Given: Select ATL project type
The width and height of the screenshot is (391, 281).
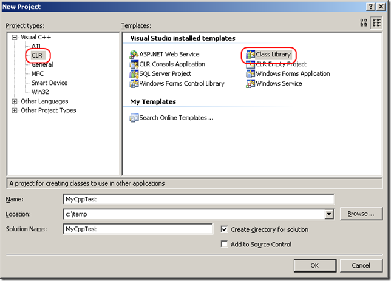Looking at the screenshot, I should point(36,46).
